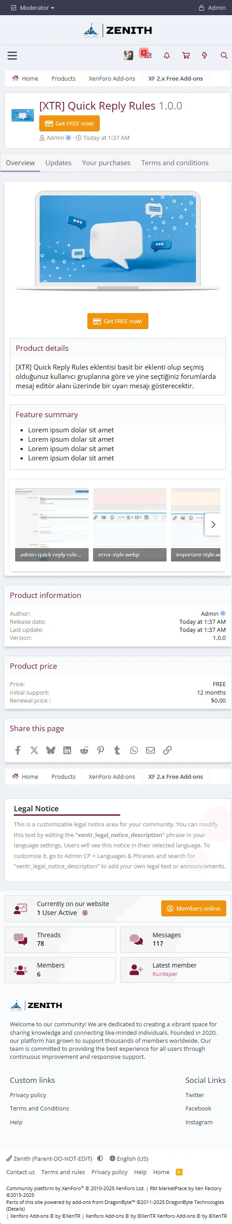Toggle the style variation light/dark switch
This screenshot has width=232, height=1224.
[100, 1159]
